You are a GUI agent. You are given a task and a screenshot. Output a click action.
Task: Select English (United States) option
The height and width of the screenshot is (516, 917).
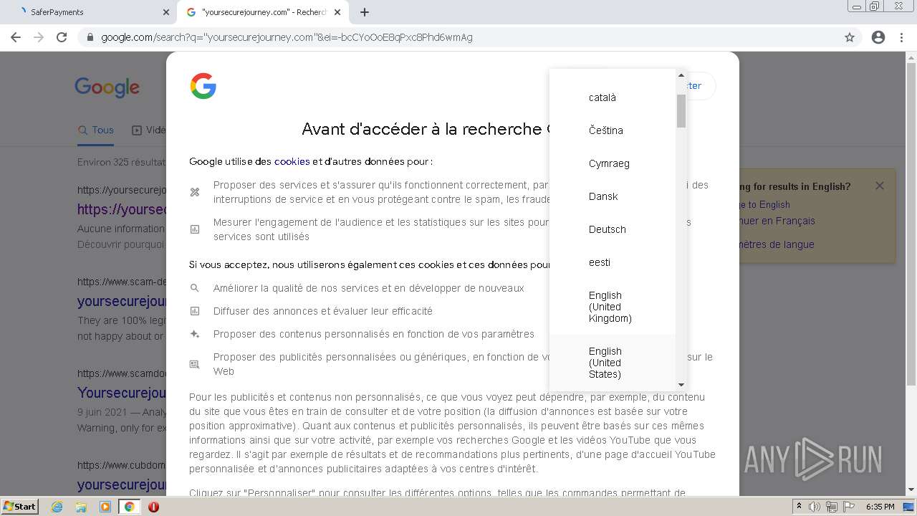(x=612, y=363)
